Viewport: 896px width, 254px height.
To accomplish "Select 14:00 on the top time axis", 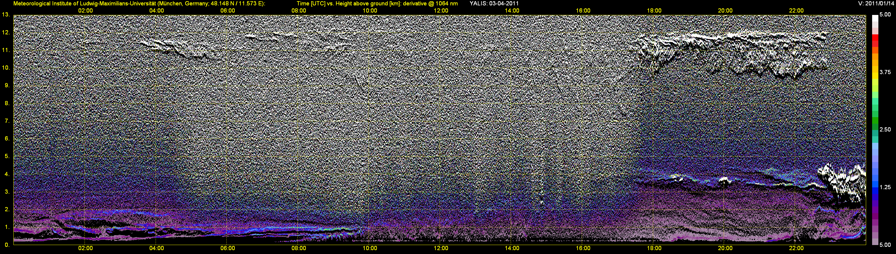I will 512,11.
